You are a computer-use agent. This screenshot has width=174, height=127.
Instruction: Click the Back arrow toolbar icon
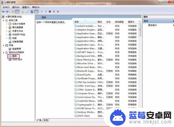(x=3, y=12)
